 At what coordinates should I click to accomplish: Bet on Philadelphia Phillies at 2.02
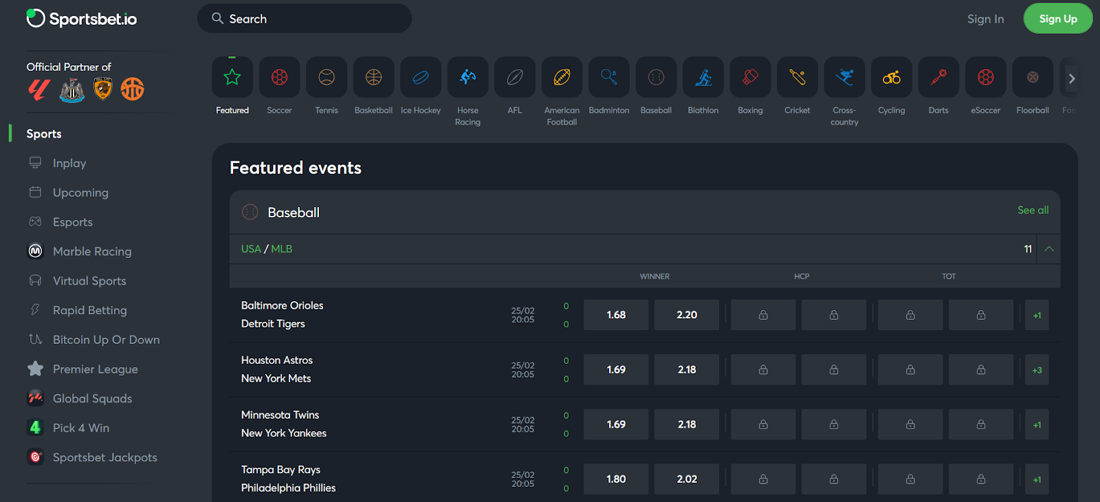(687, 479)
